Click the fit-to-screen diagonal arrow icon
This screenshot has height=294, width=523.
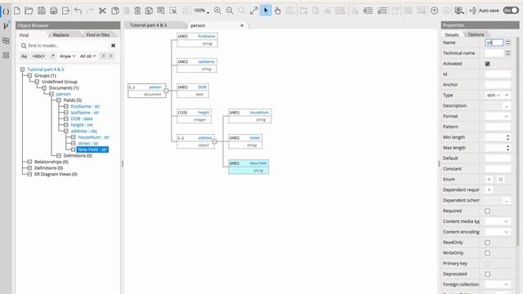tap(253, 11)
